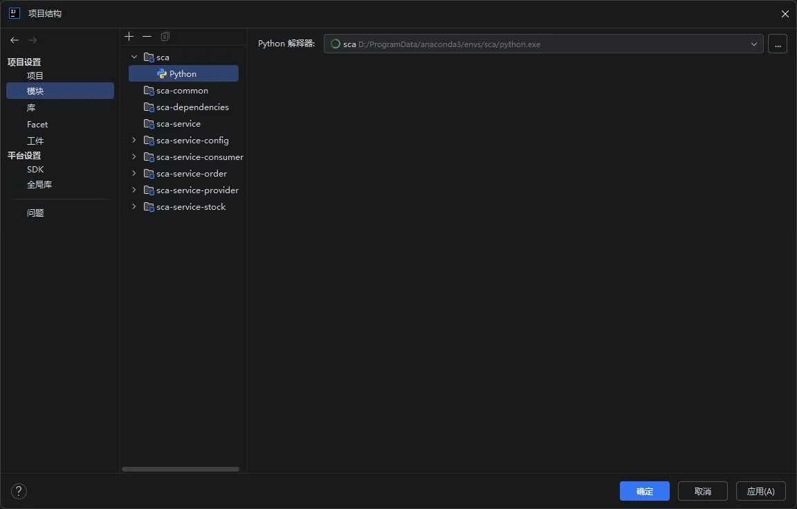Click the module tree horizontal scrollbar

[180, 469]
